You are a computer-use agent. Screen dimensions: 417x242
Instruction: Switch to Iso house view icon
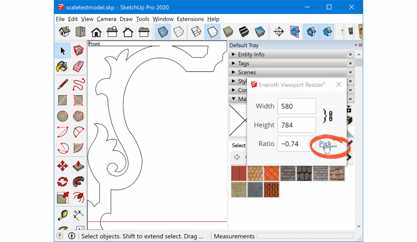pos(64,31)
